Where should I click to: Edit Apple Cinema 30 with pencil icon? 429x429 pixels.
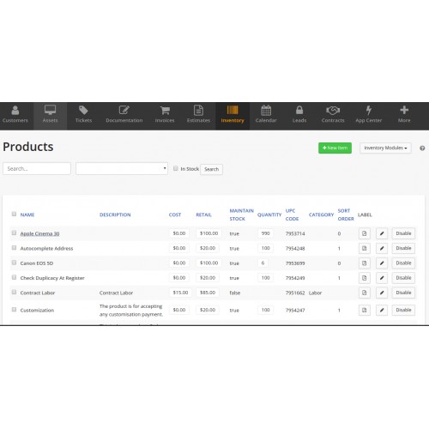click(x=382, y=233)
